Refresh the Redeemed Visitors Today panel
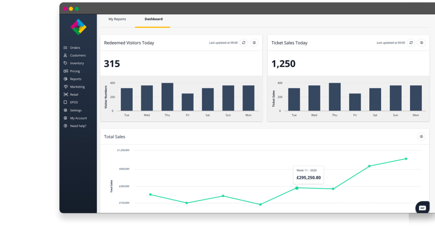 pyautogui.click(x=244, y=42)
